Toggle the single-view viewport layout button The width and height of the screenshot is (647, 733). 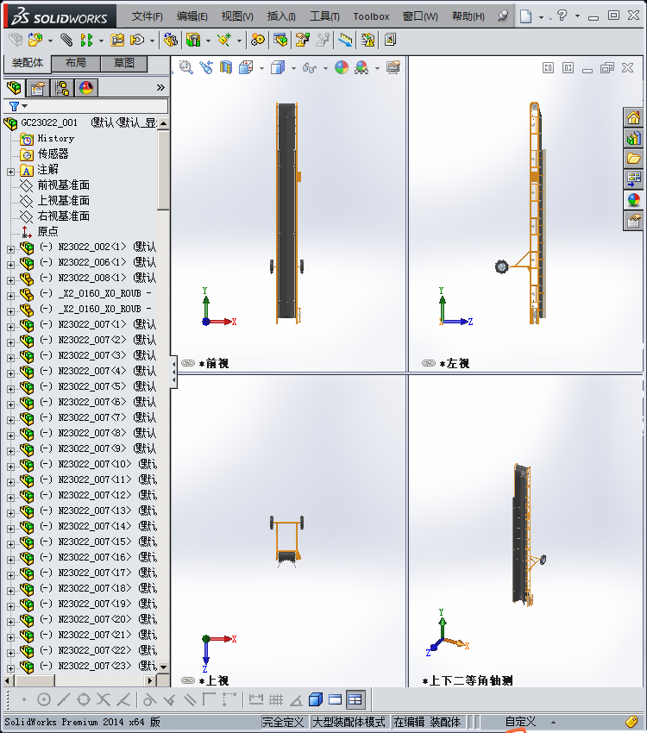point(336,699)
